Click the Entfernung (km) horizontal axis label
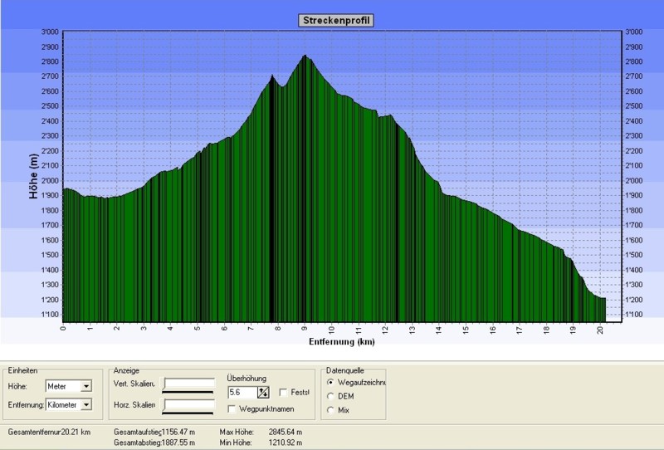The image size is (664, 450). tap(341, 341)
